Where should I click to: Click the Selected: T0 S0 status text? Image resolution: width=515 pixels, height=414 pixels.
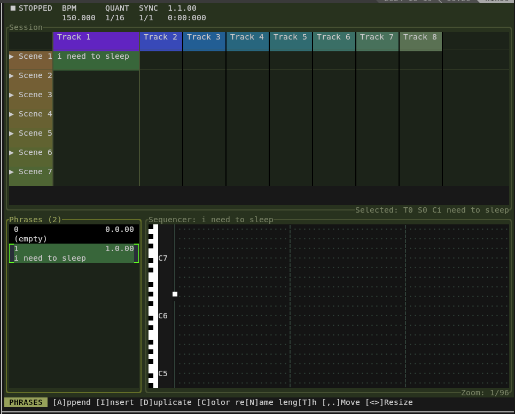432,210
